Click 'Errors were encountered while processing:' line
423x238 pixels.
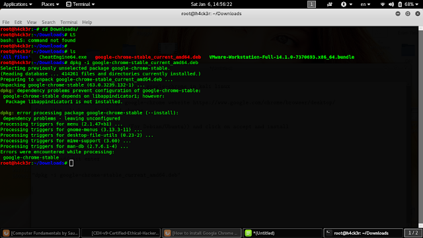coord(58,152)
